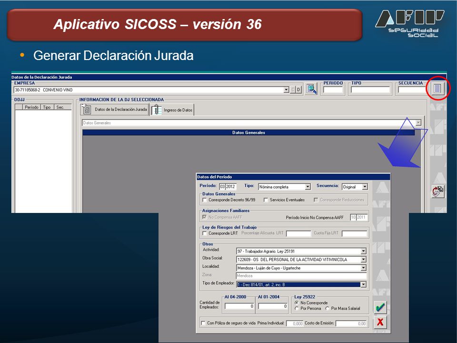Click the new declaration list icon after SECUENCIA

[437, 88]
